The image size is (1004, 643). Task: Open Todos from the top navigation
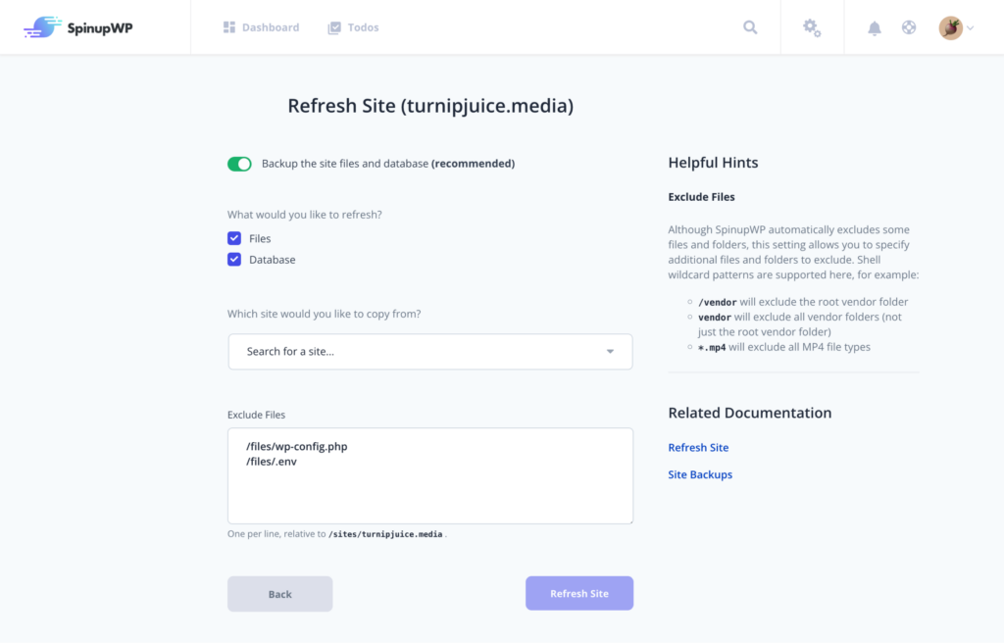tap(362, 26)
